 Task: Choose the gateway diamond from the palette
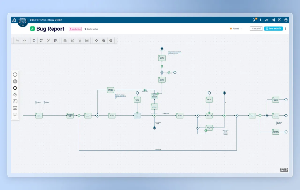[15, 95]
